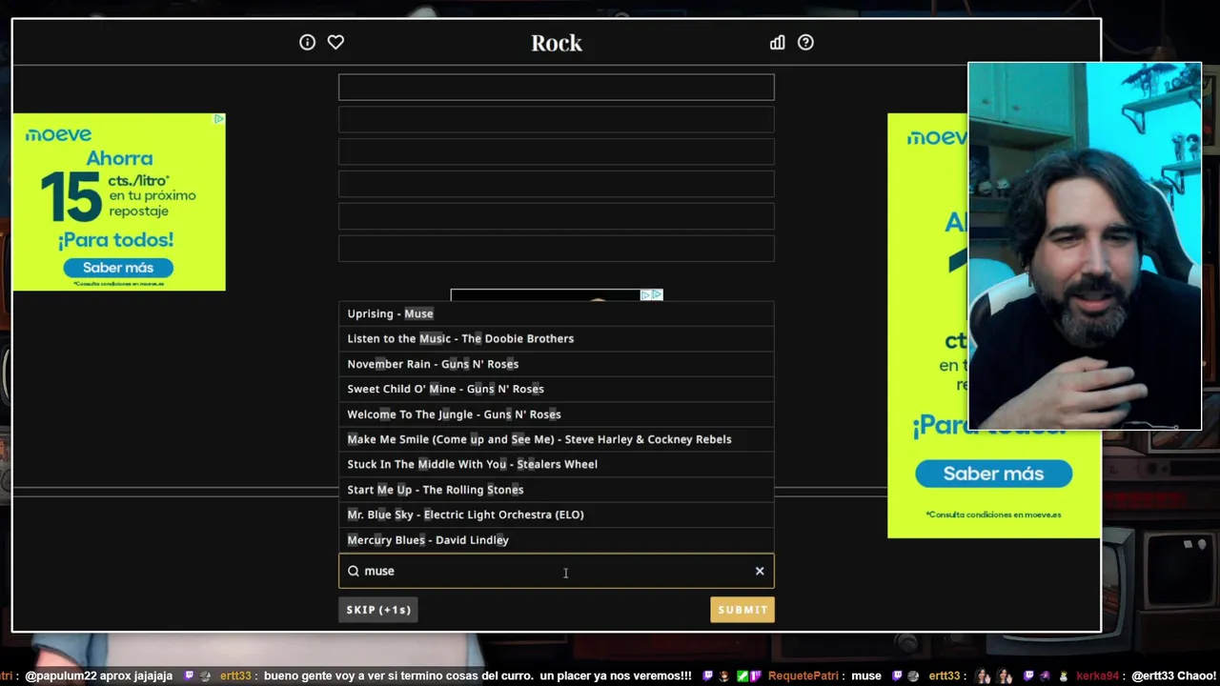The height and width of the screenshot is (686, 1220).
Task: Select Start Me Up - The Rolling Stones
Action: 557,490
